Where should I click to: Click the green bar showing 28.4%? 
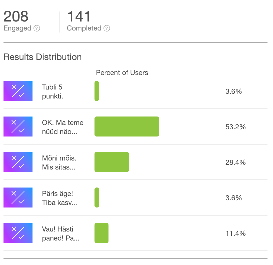(112, 162)
